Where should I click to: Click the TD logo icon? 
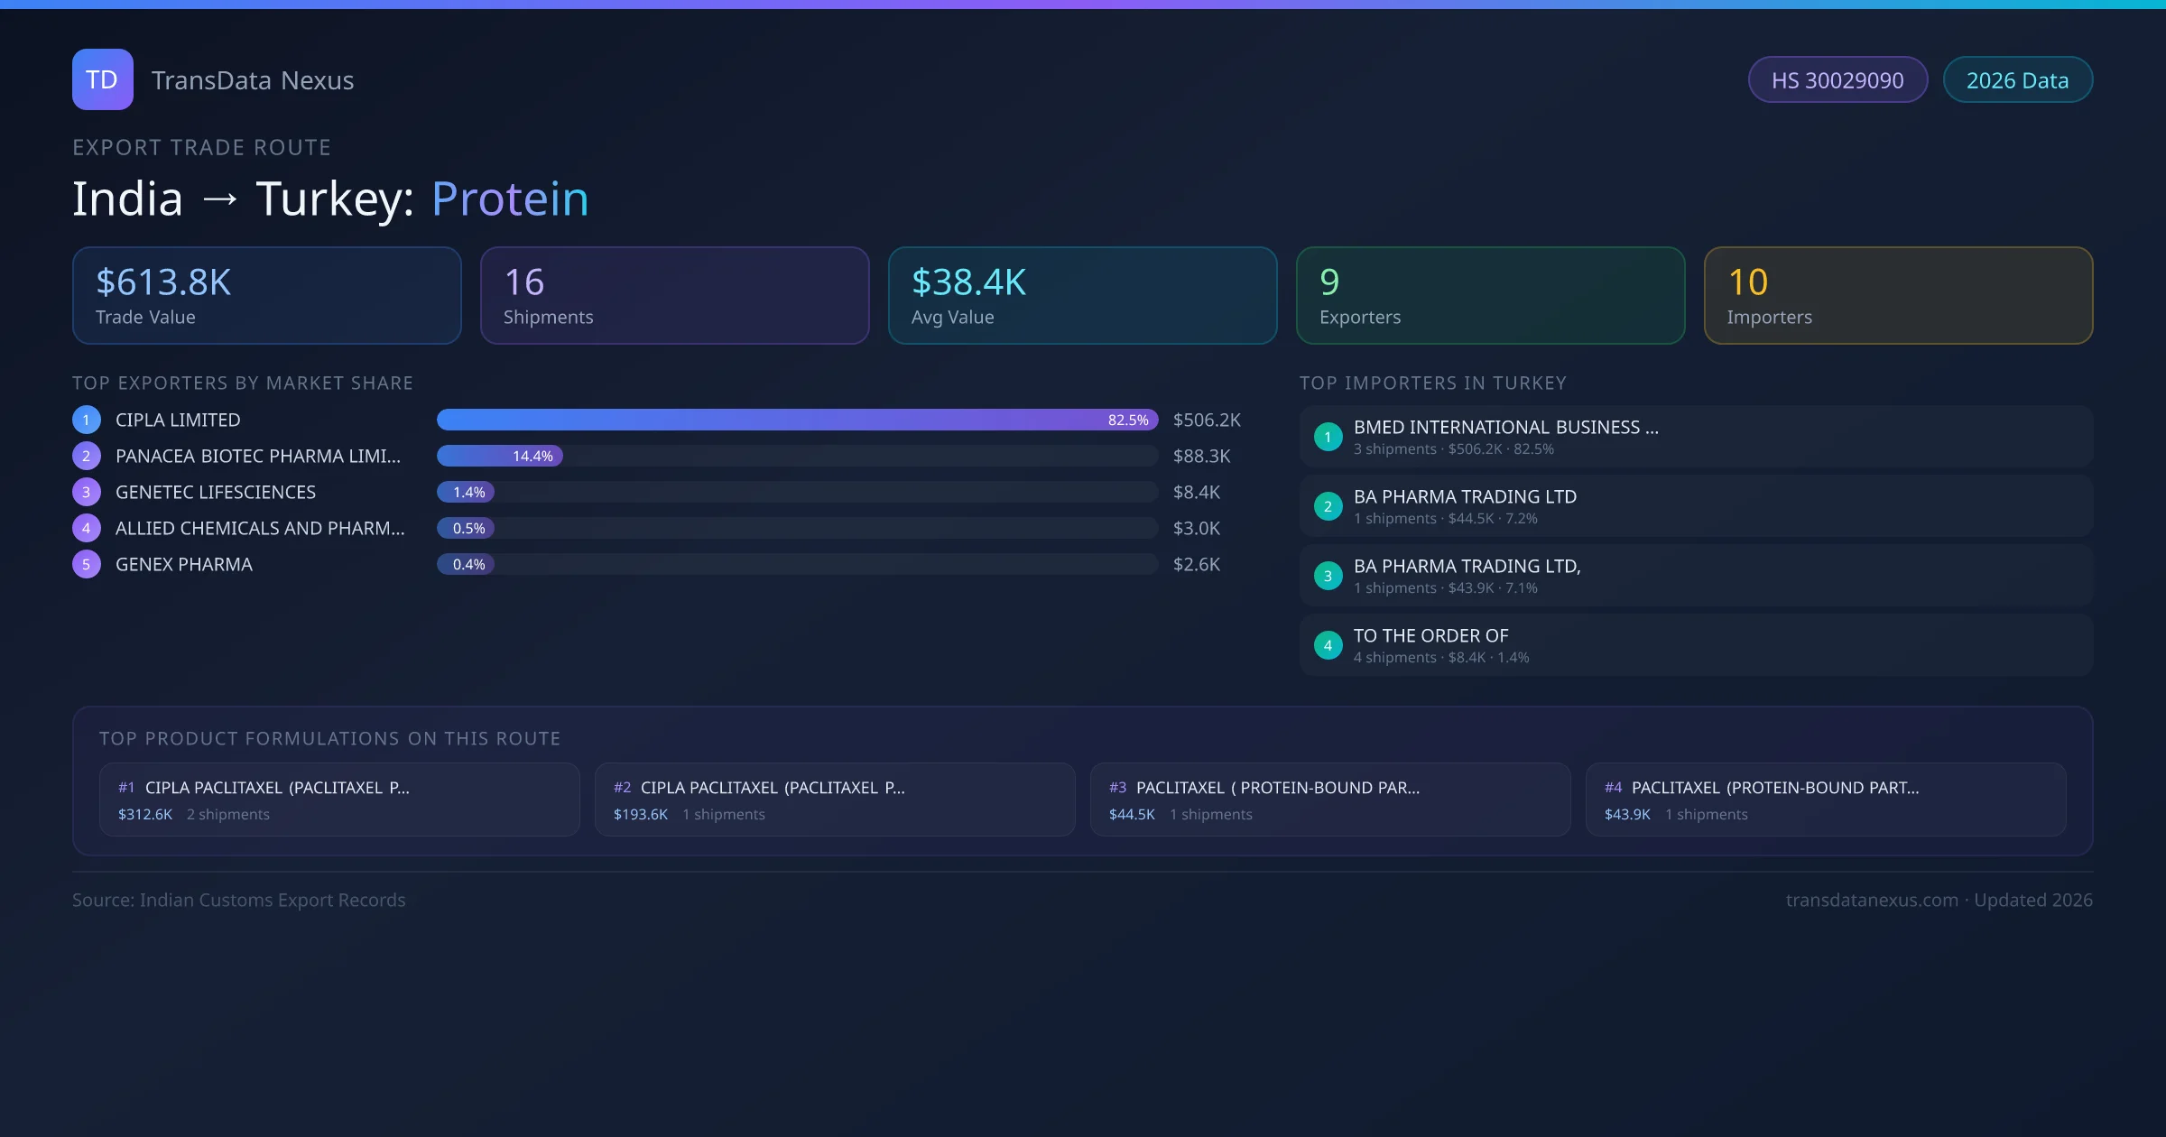pyautogui.click(x=102, y=79)
